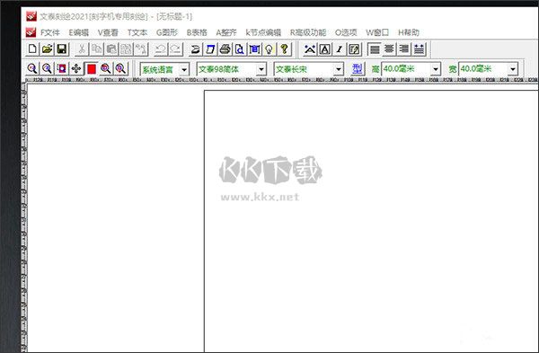Toggle left text alignment button
Viewport: 539px width, 353px height.
(x=375, y=49)
